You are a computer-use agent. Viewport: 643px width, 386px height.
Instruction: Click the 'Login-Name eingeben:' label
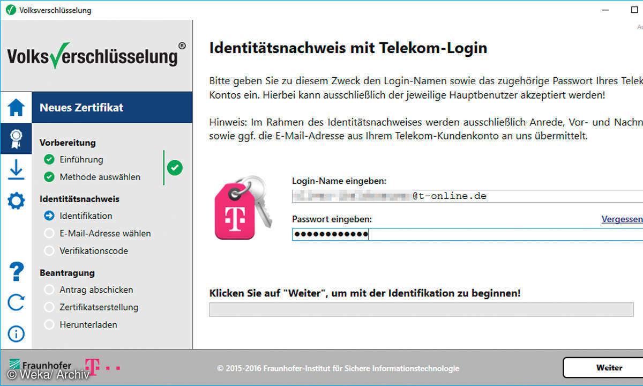pyautogui.click(x=339, y=181)
